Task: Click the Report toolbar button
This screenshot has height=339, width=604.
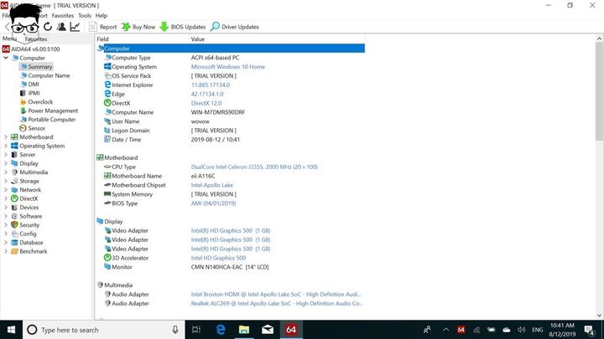Action: (x=102, y=27)
